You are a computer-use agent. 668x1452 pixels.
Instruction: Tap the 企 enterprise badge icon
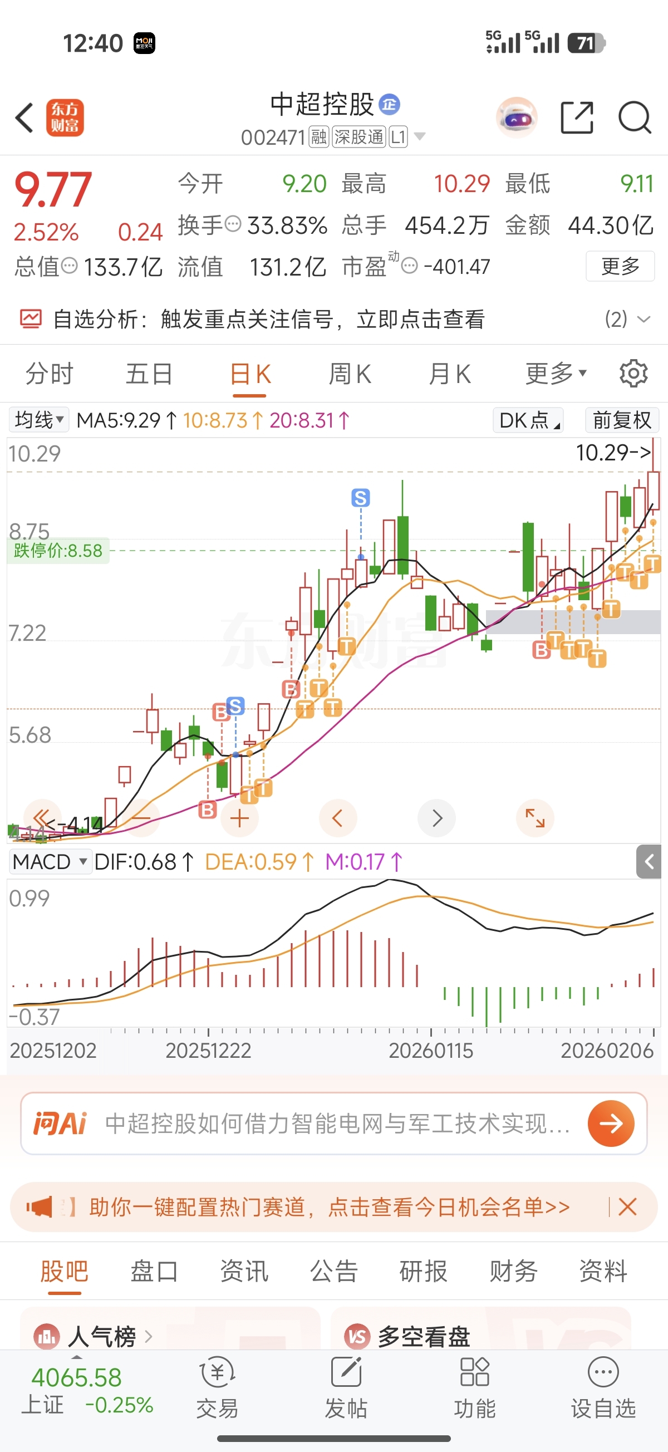(x=389, y=104)
